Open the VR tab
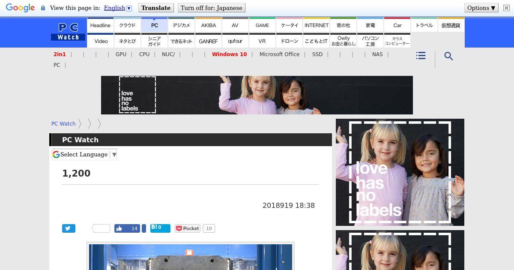This screenshot has height=270, width=514. [262, 41]
